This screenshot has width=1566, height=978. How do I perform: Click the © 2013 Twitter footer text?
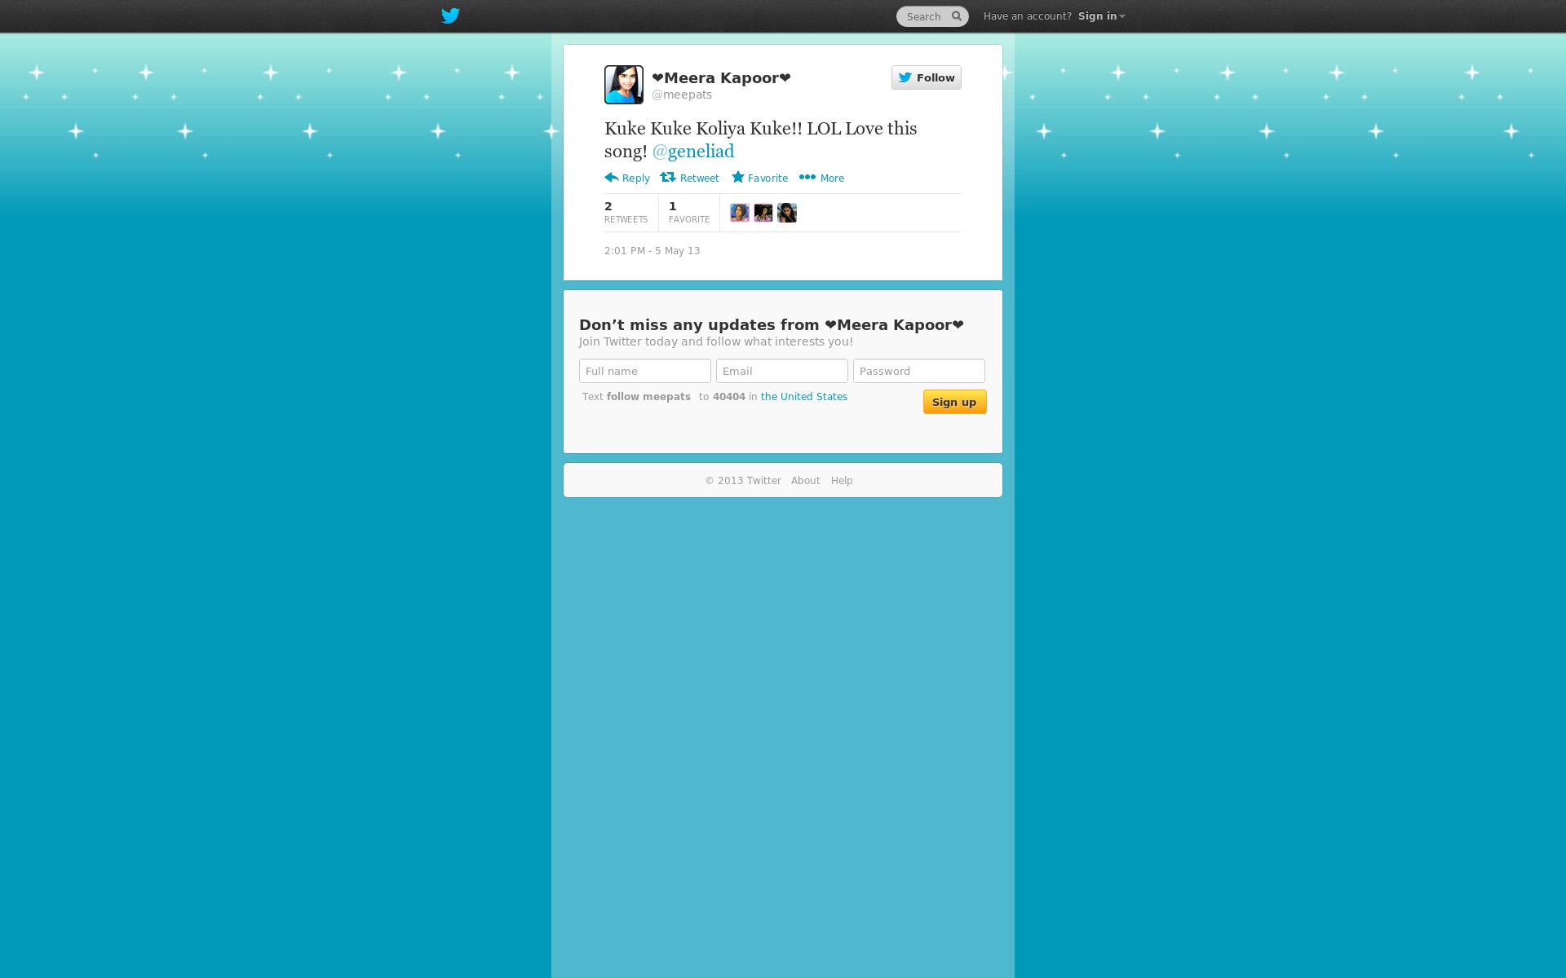click(x=743, y=481)
